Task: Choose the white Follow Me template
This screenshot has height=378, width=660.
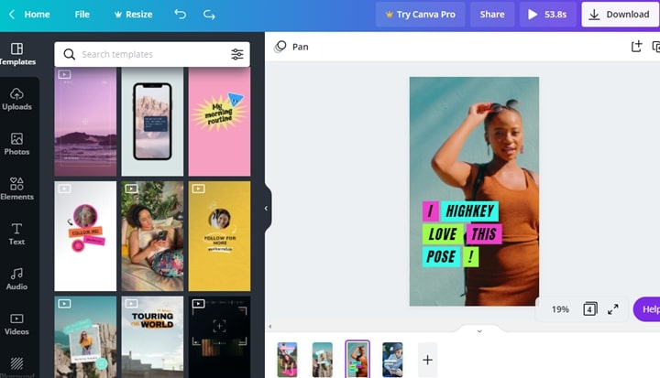Action: 85,236
